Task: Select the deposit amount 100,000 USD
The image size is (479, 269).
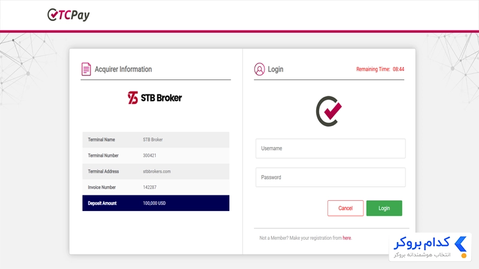Action: tap(154, 203)
